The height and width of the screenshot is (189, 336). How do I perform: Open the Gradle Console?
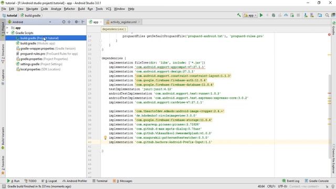pyautogui.click(x=317, y=181)
